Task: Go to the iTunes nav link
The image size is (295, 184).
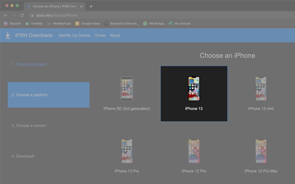Action: pos(100,36)
